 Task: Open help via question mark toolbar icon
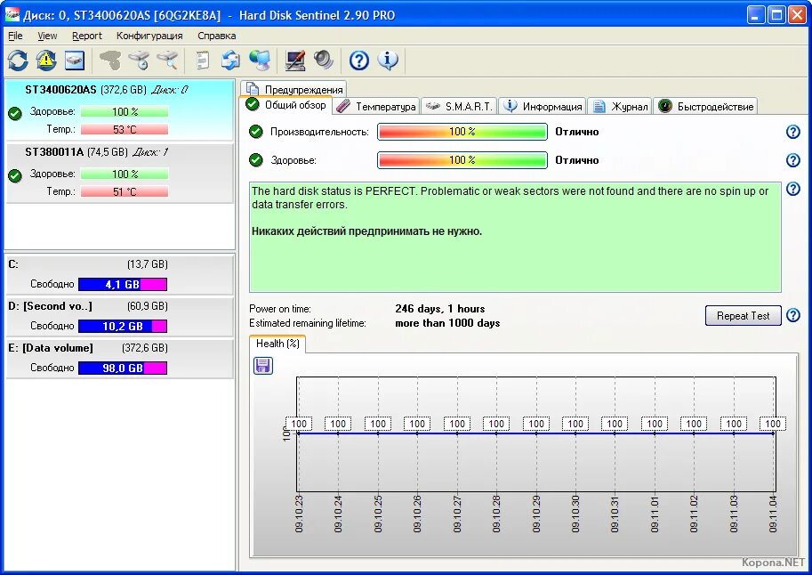[358, 61]
